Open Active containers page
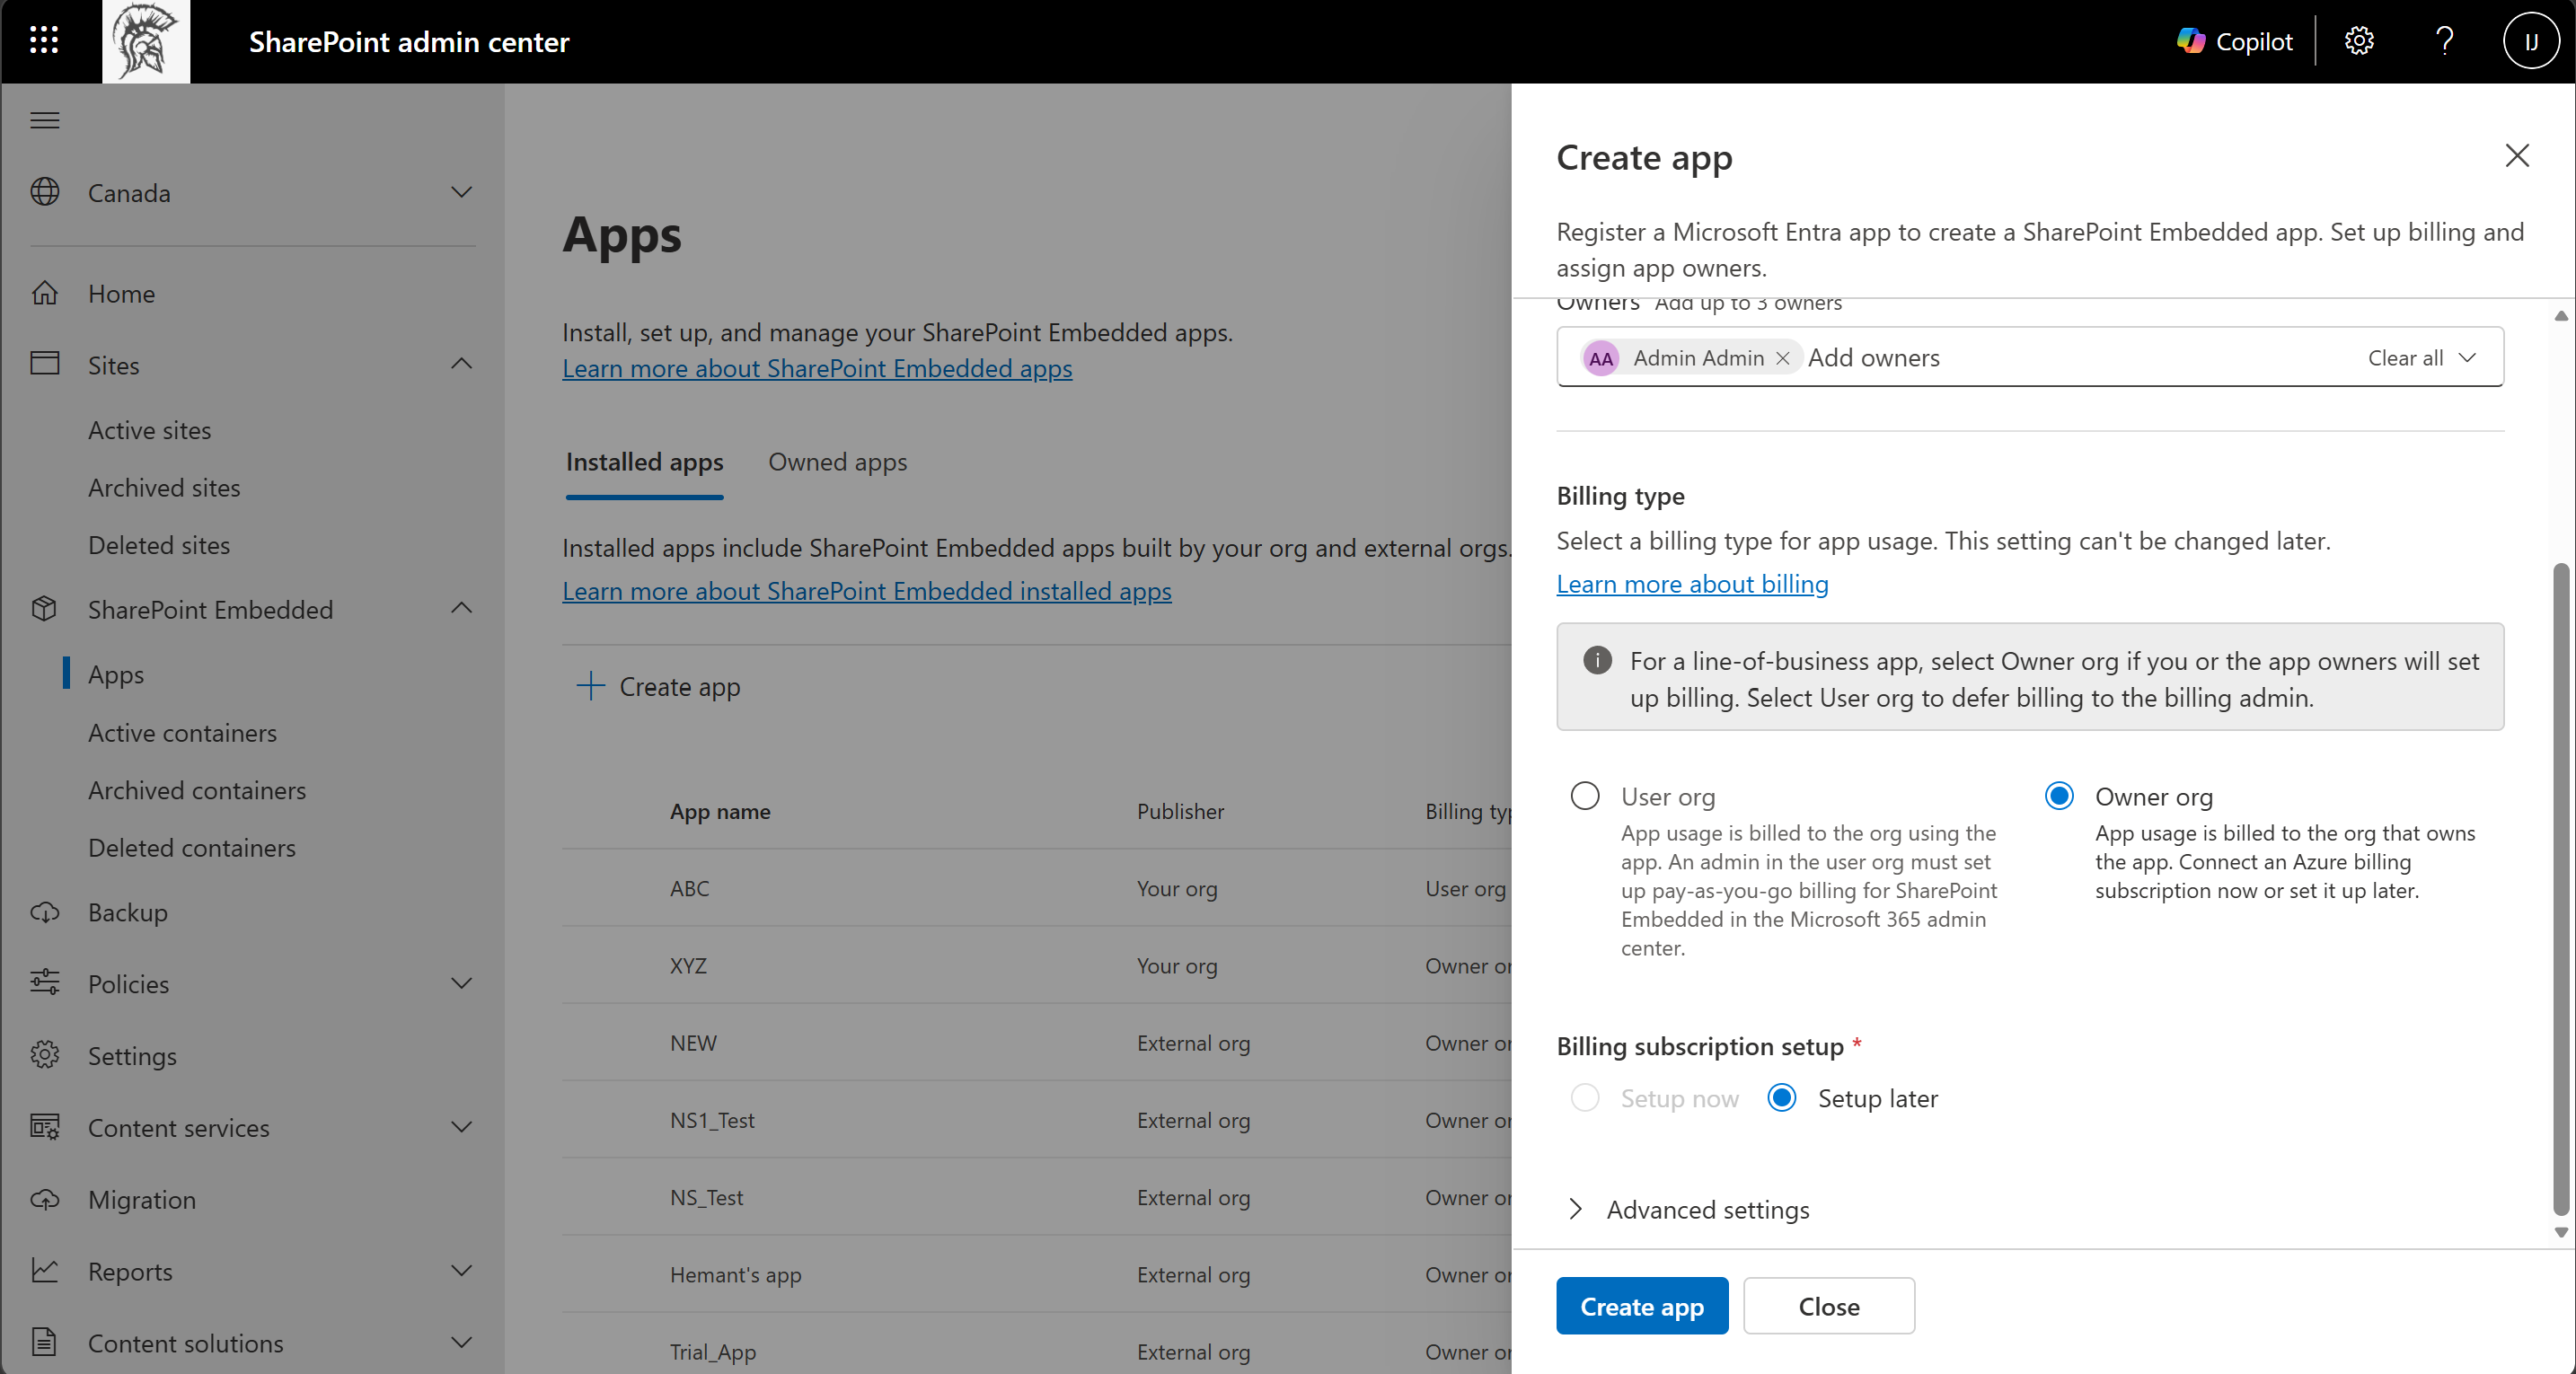This screenshot has height=1374, width=2576. coord(182,733)
